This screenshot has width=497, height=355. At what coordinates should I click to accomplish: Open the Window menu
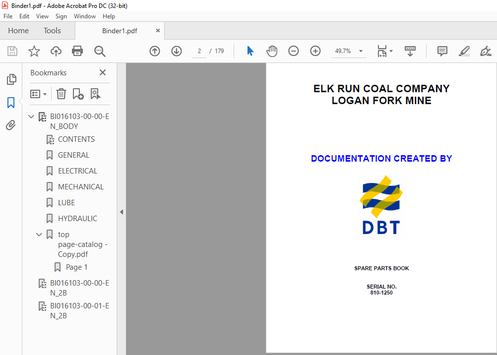85,16
